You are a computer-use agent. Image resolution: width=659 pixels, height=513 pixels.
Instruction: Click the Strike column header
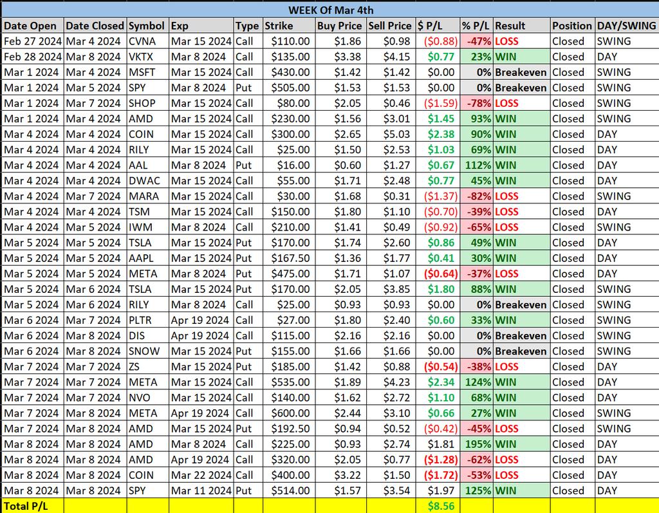280,26
